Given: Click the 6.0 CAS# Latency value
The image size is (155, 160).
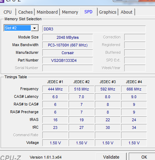Looking at the screenshot, I should click(x=55, y=97).
